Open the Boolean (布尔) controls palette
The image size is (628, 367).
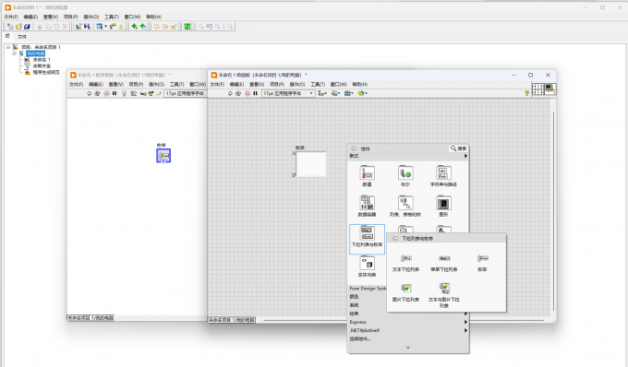coord(405,176)
